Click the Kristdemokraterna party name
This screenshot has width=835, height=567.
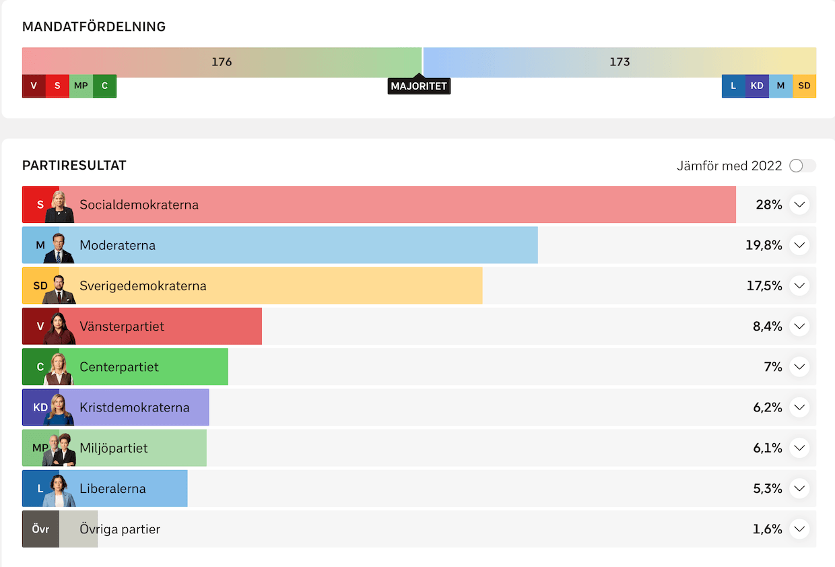pyautogui.click(x=135, y=407)
